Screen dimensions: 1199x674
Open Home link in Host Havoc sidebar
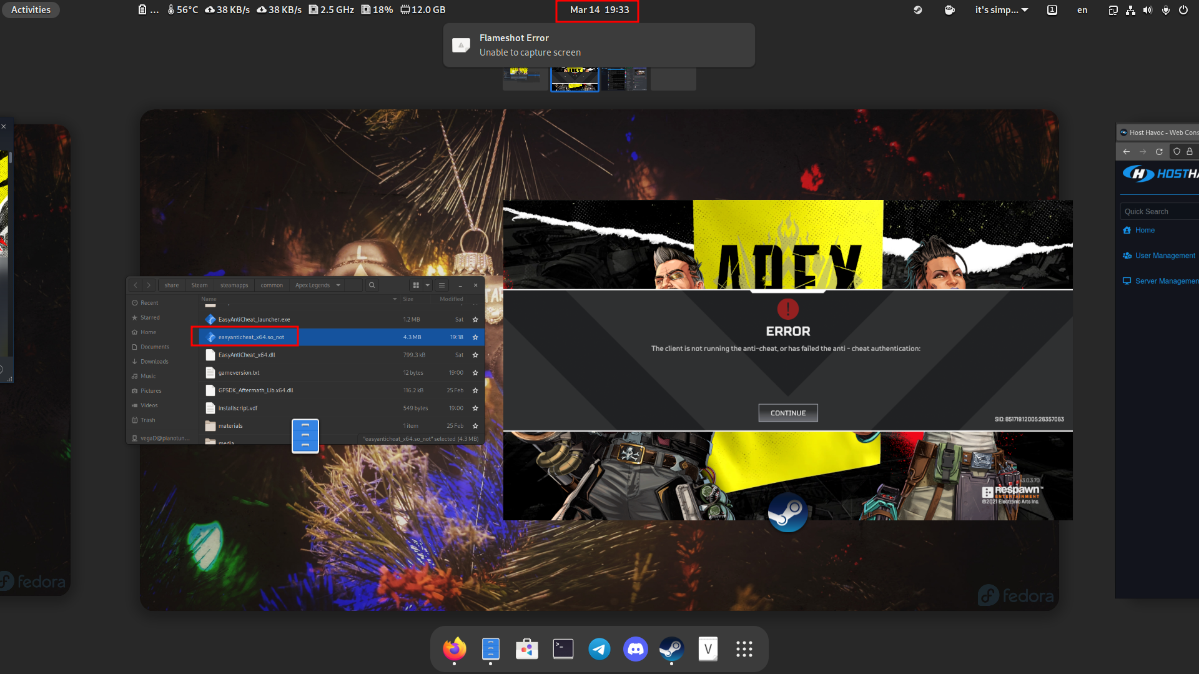pyautogui.click(x=1145, y=230)
